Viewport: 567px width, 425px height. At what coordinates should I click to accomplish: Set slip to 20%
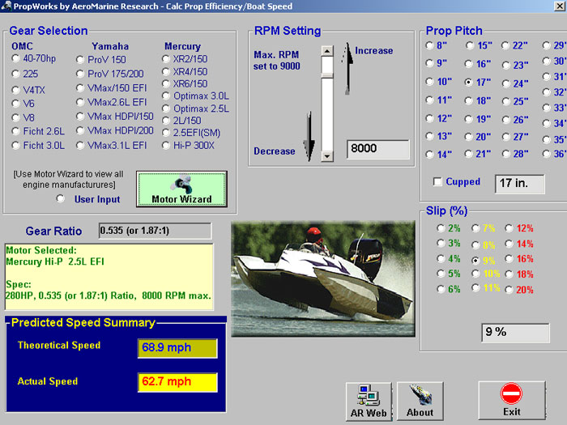pyautogui.click(x=509, y=290)
